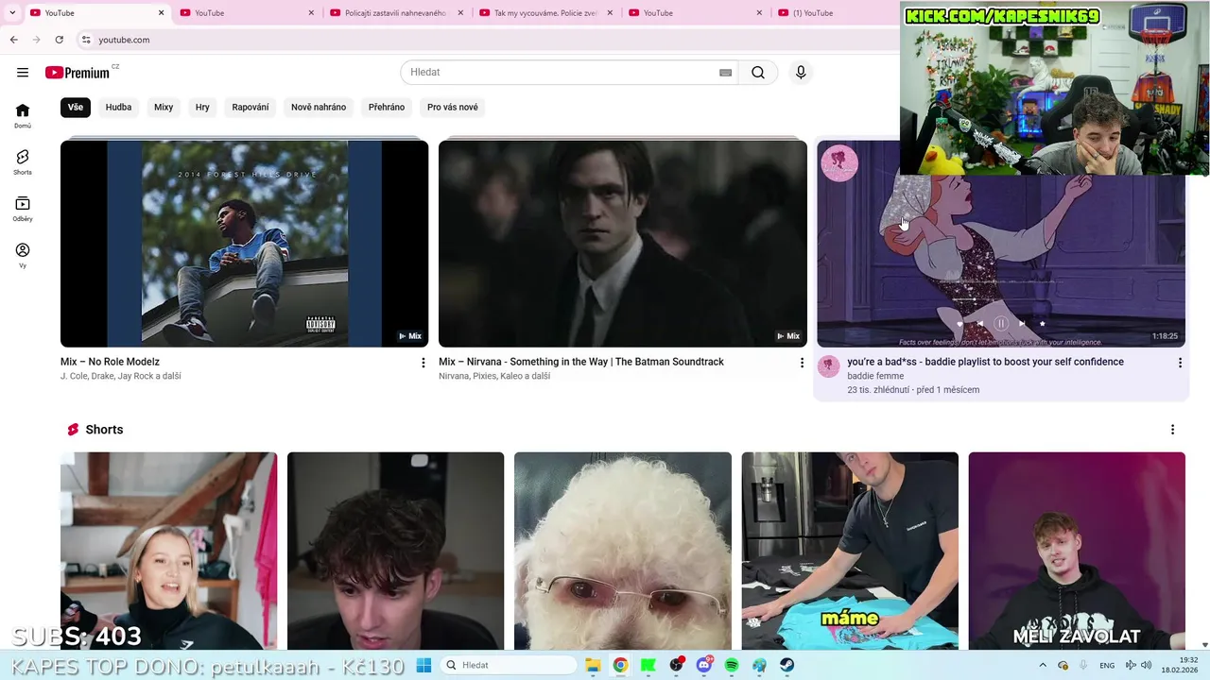Open the baddie femme channel name link
The width and height of the screenshot is (1210, 680).
[x=875, y=376]
